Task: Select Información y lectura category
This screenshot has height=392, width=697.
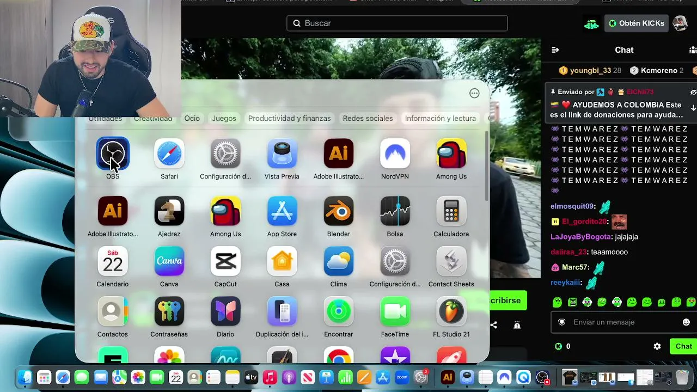Action: (x=441, y=118)
